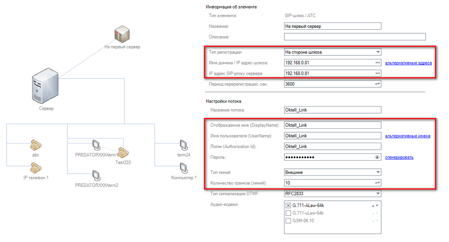Show password with the eye icon
Viewport: 449px width, 242px height.
377,157
